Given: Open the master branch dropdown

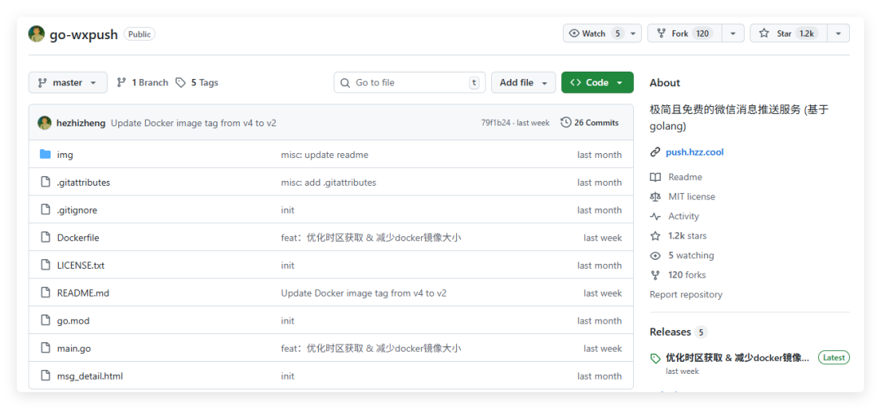Looking at the screenshot, I should coord(68,82).
